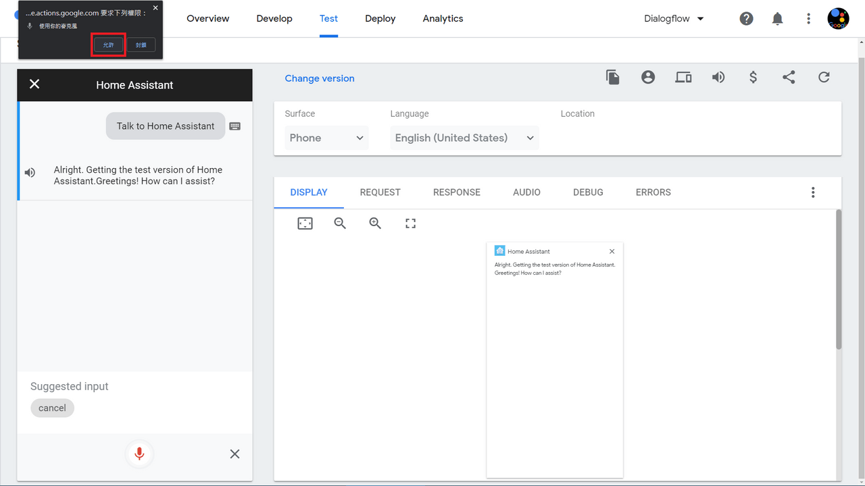Open the Dialogflow project dropdown
865x486 pixels.
point(674,19)
